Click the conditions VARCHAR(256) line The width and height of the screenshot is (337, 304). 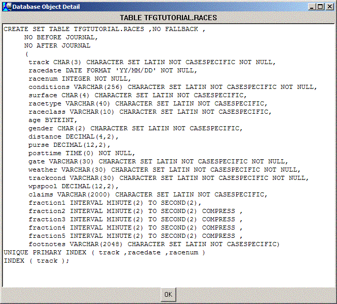point(173,87)
